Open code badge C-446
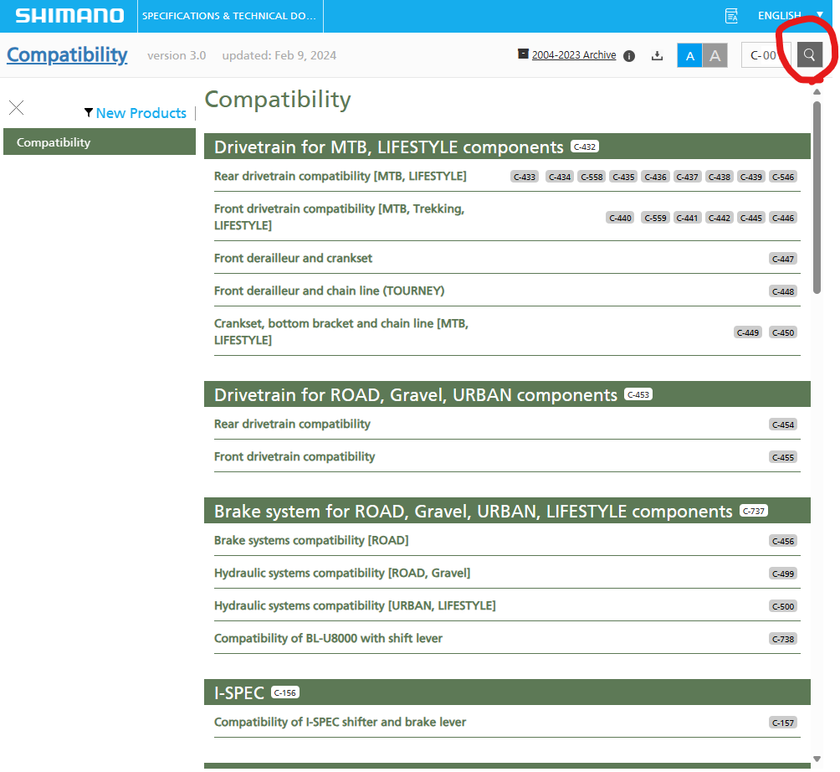 click(783, 218)
